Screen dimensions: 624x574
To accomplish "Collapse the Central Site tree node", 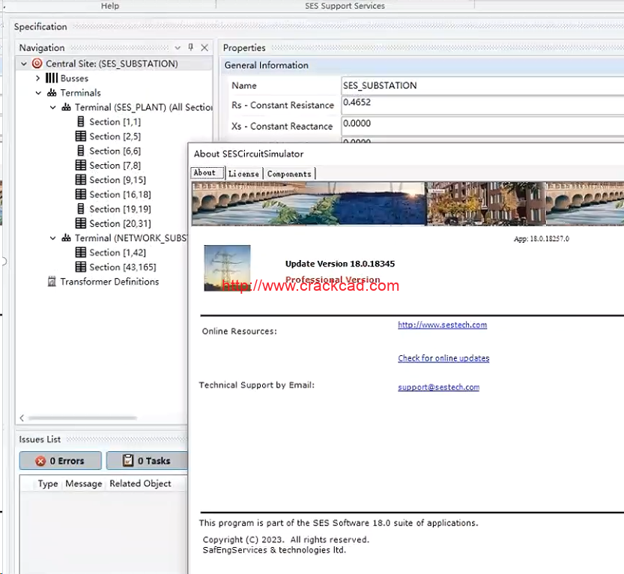I will coord(24,64).
